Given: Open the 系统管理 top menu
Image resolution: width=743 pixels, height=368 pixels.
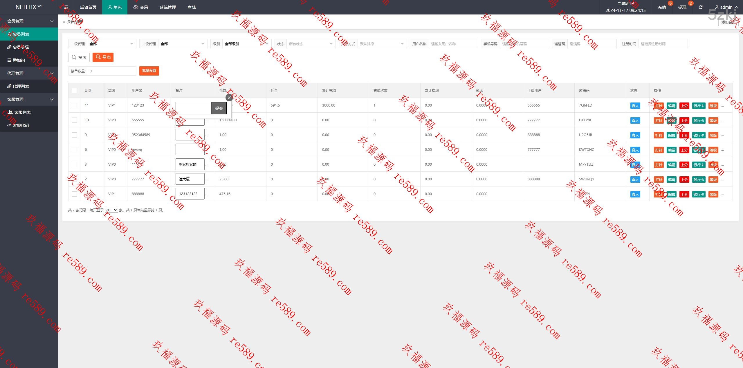Looking at the screenshot, I should point(167,7).
